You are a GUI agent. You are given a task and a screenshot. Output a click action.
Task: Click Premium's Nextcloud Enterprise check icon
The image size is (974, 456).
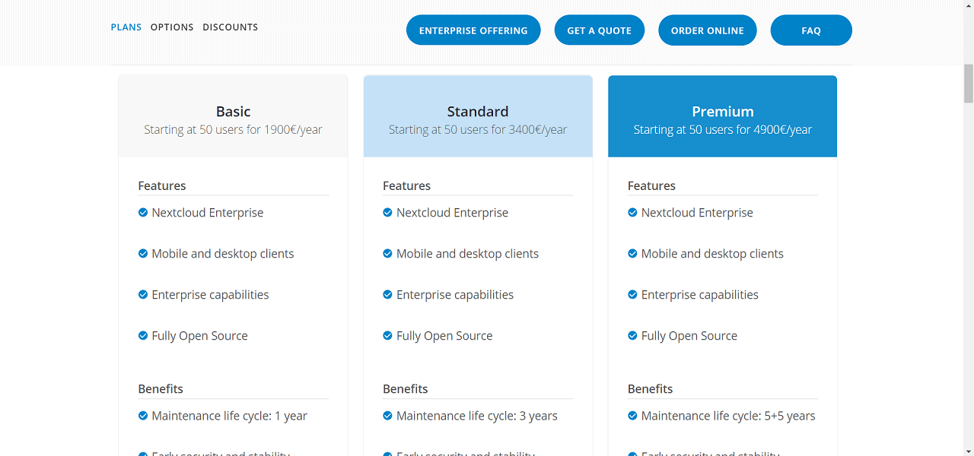[632, 213]
